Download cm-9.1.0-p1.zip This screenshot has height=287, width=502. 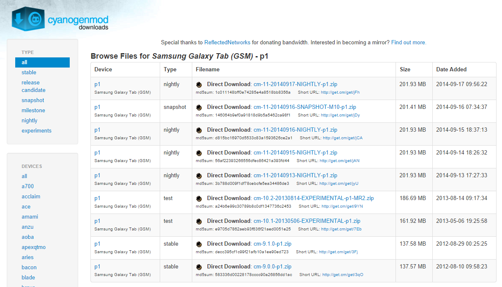click(273, 244)
